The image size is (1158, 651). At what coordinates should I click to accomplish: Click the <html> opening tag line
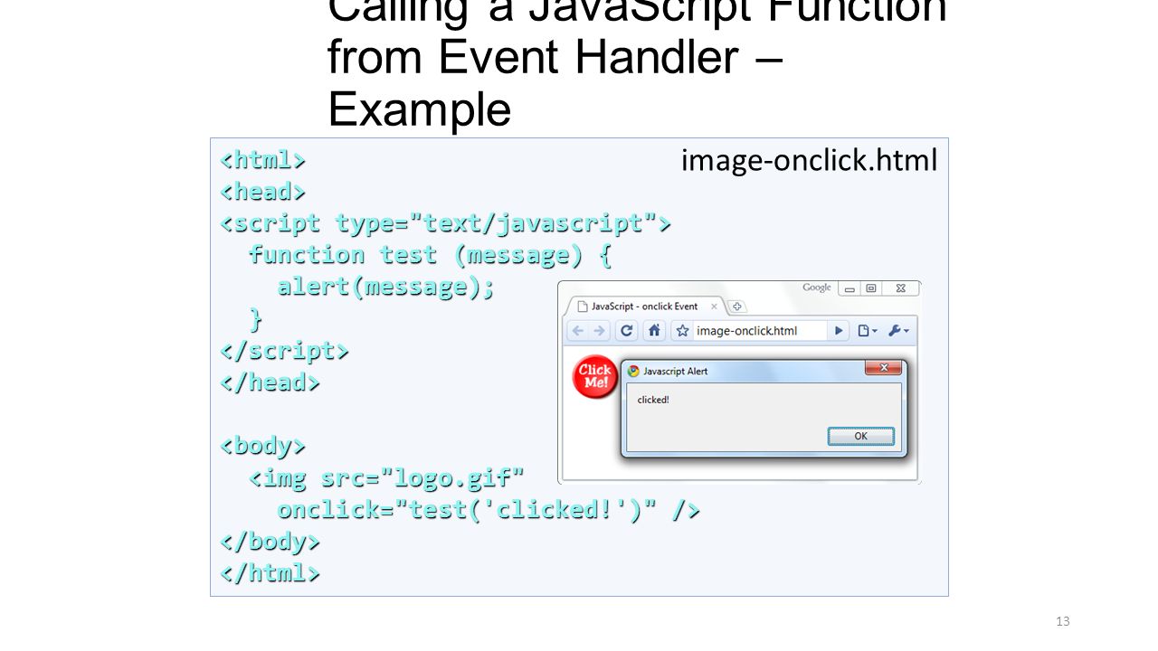pos(264,160)
